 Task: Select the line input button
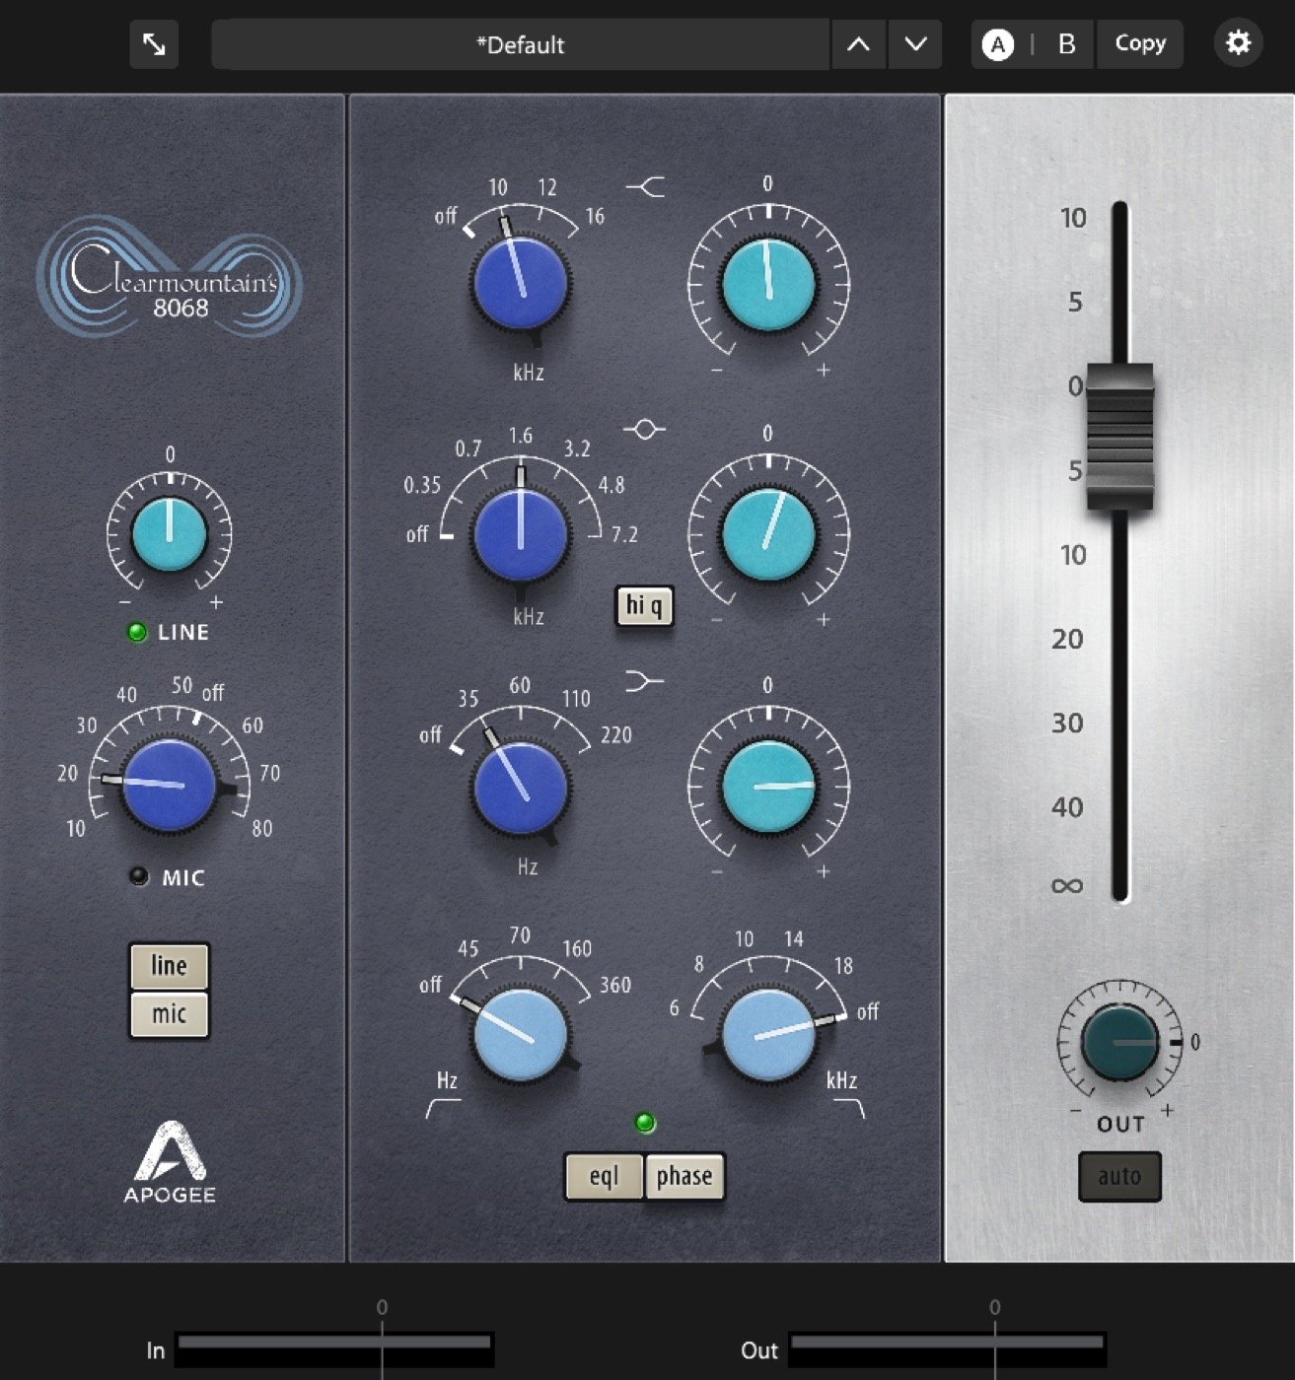(x=169, y=966)
